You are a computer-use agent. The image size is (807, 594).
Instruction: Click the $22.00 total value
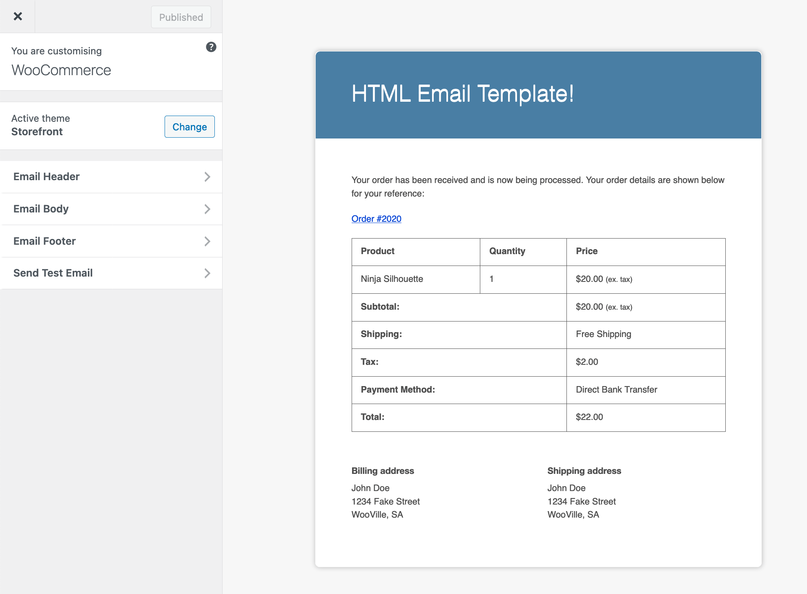point(589,417)
